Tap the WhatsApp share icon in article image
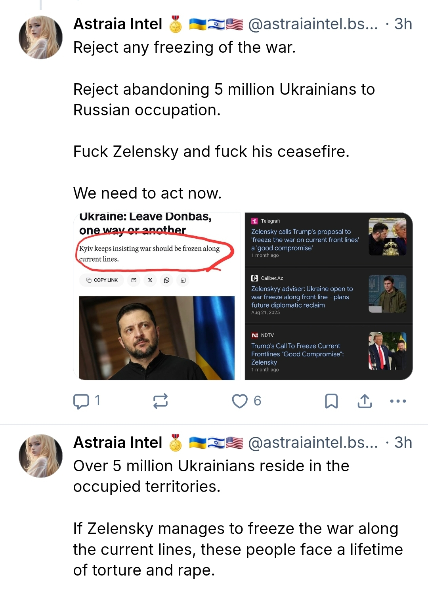428x593 pixels. point(166,280)
